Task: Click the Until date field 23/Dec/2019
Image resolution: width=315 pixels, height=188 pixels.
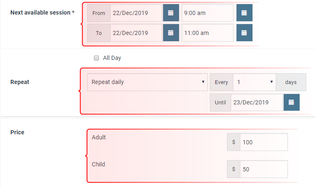Action: point(257,102)
